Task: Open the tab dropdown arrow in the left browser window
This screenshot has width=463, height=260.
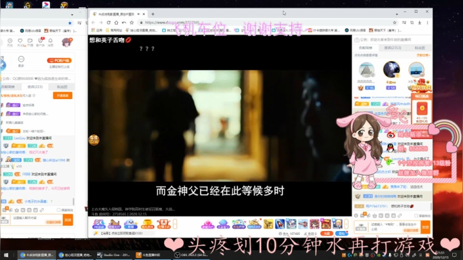Action: pyautogui.click(x=72, y=14)
